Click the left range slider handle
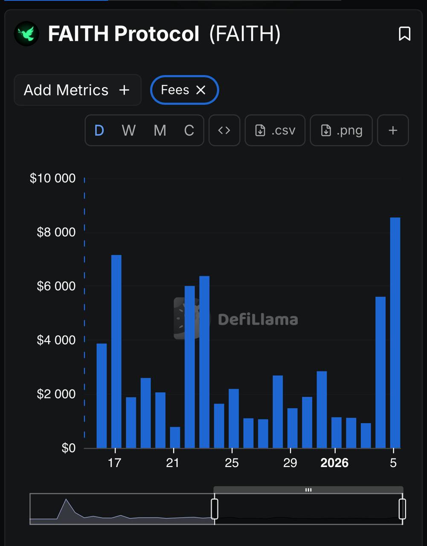 click(215, 509)
